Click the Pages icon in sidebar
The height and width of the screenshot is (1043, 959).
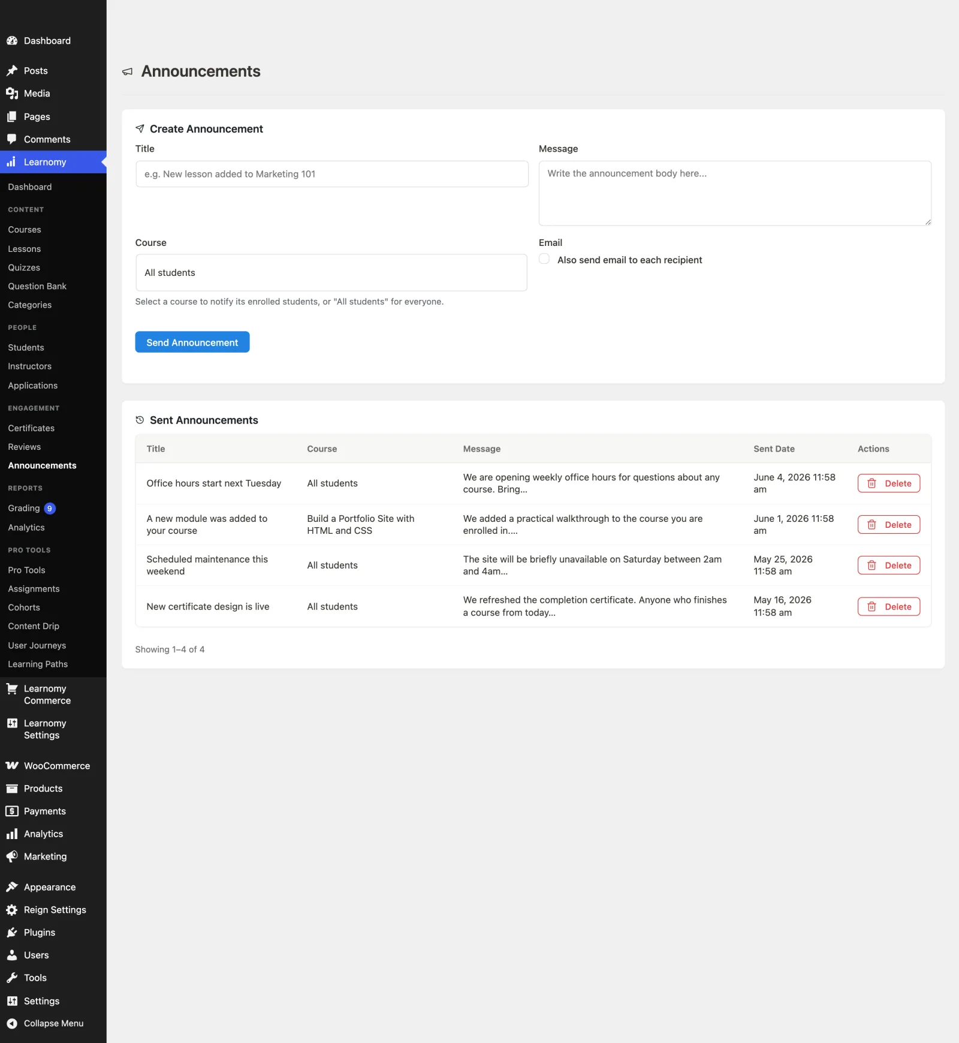click(12, 117)
